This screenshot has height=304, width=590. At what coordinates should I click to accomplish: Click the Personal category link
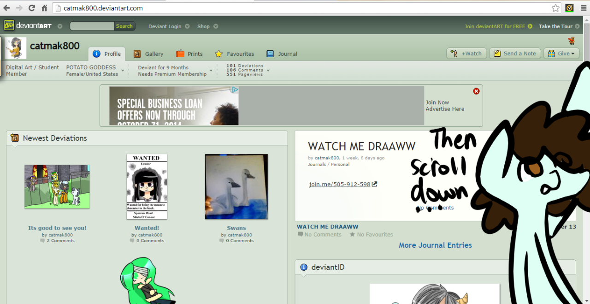click(340, 164)
